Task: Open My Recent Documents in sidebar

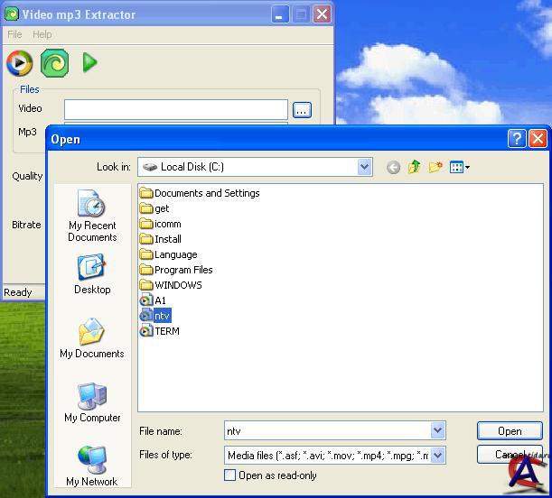Action: [92, 216]
